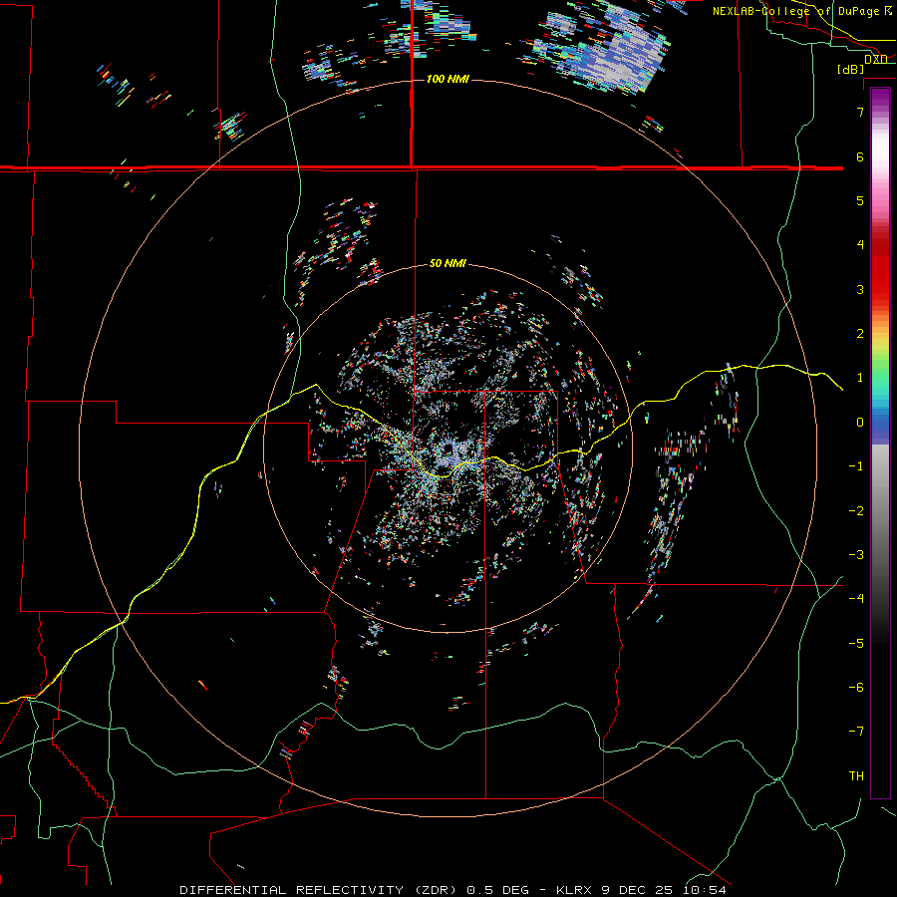897x897 pixels.
Task: Click the DIFFERENTIAL REFLECTIVITY (ZDR) title text
Action: [319, 890]
